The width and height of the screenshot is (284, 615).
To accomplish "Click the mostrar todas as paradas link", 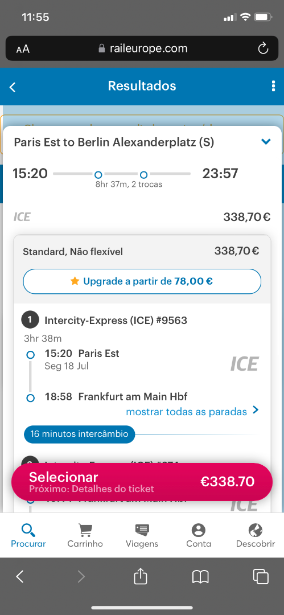I will click(x=186, y=412).
